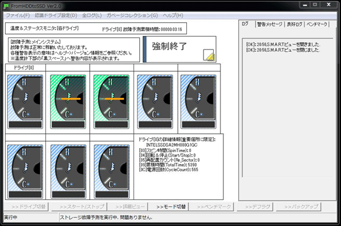Select the ドライブ[0] temperature gauge

[25, 101]
